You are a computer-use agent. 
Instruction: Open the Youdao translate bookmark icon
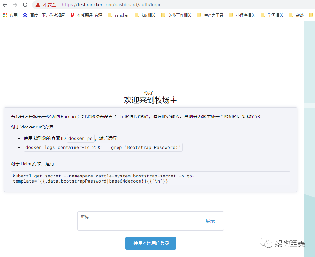72,15
